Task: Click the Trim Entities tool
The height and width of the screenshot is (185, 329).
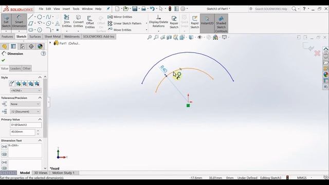Action: [x=67, y=22]
